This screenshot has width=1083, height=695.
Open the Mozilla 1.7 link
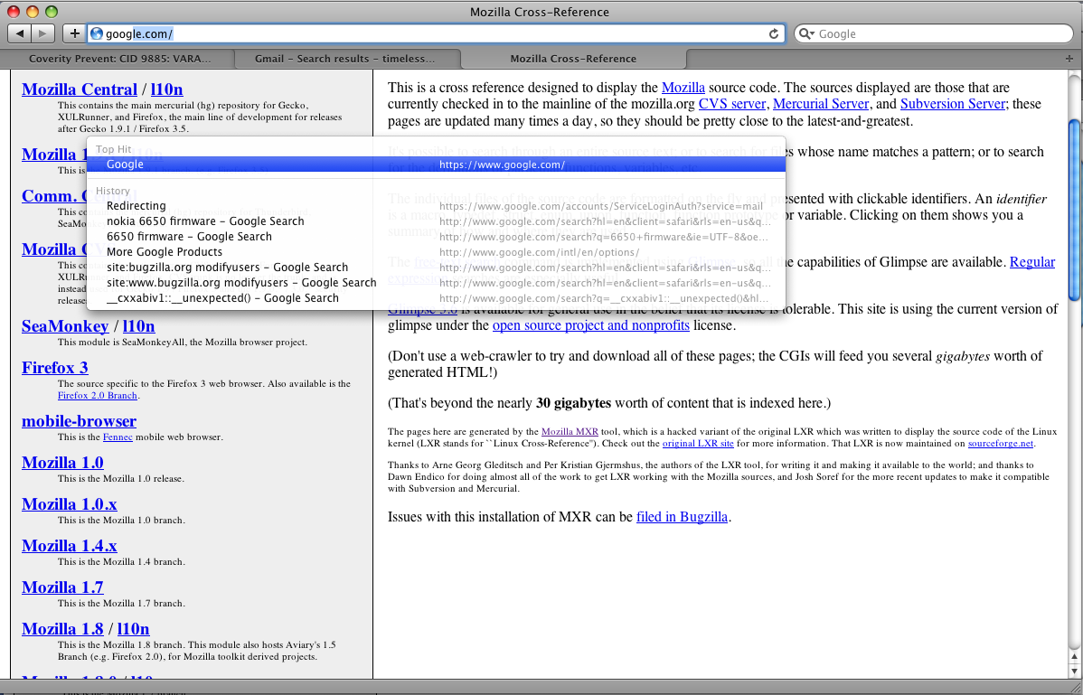[62, 587]
